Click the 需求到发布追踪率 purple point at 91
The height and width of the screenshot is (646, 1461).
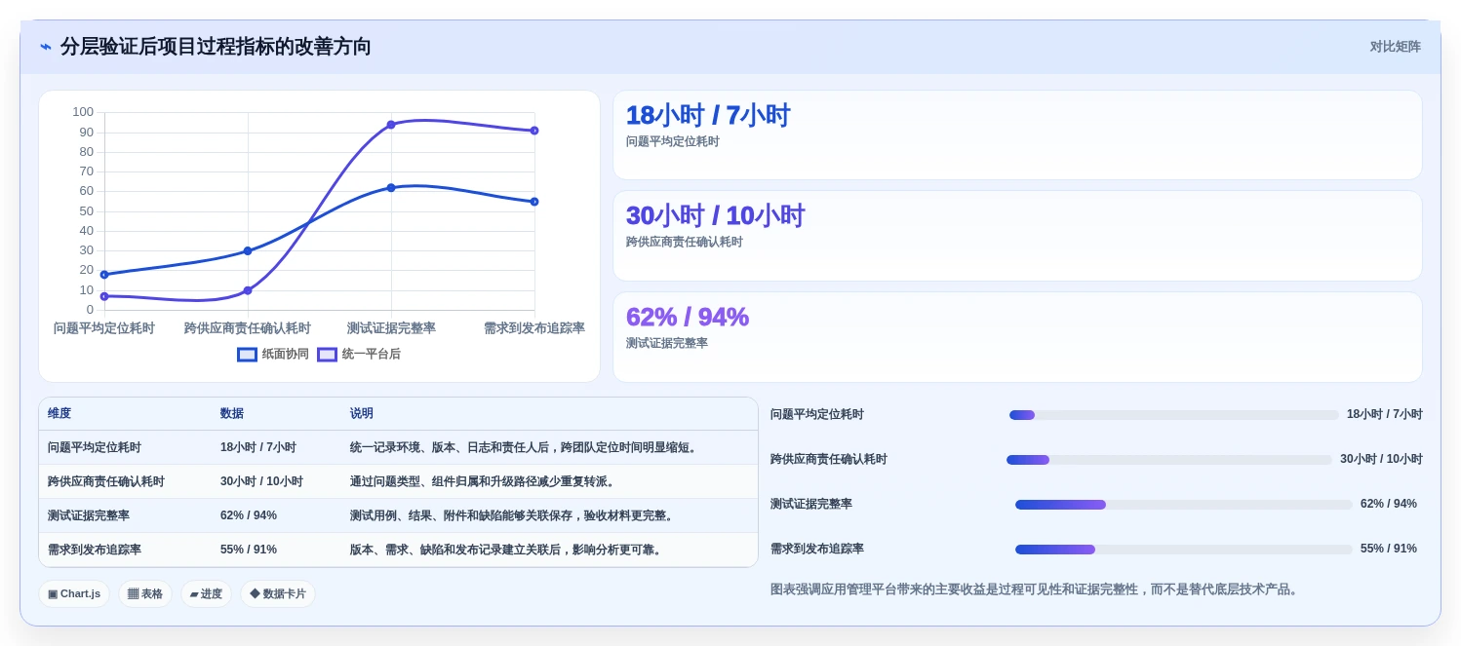coord(534,131)
